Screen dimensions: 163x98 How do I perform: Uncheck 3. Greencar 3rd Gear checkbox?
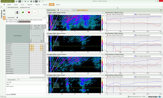[x=31, y=20]
